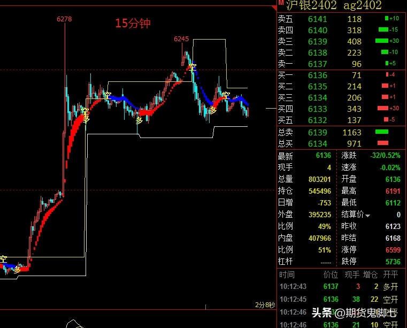This screenshot has height=328, width=407.
Task: Click the 最高 value 6191
Action: point(393,192)
